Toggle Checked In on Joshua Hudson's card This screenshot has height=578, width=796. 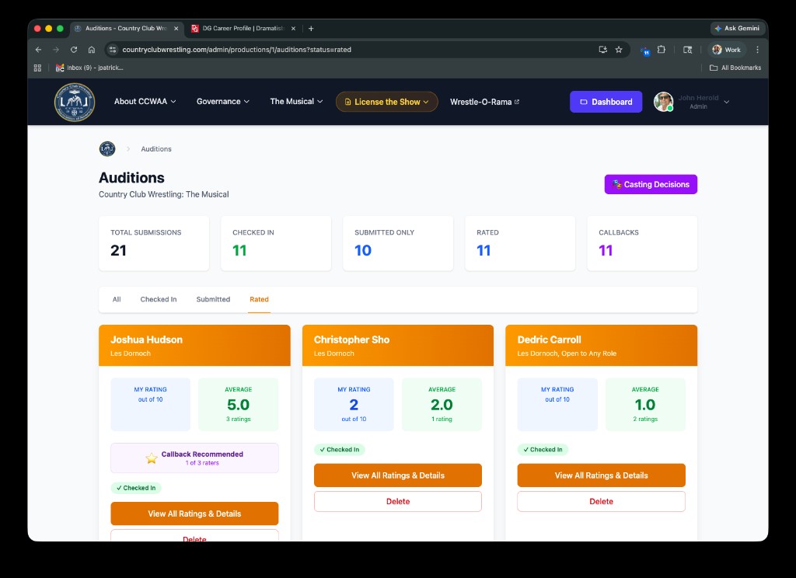[136, 488]
